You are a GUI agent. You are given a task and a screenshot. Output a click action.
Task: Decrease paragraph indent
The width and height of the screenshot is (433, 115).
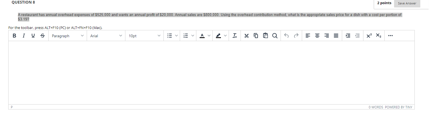357,36
